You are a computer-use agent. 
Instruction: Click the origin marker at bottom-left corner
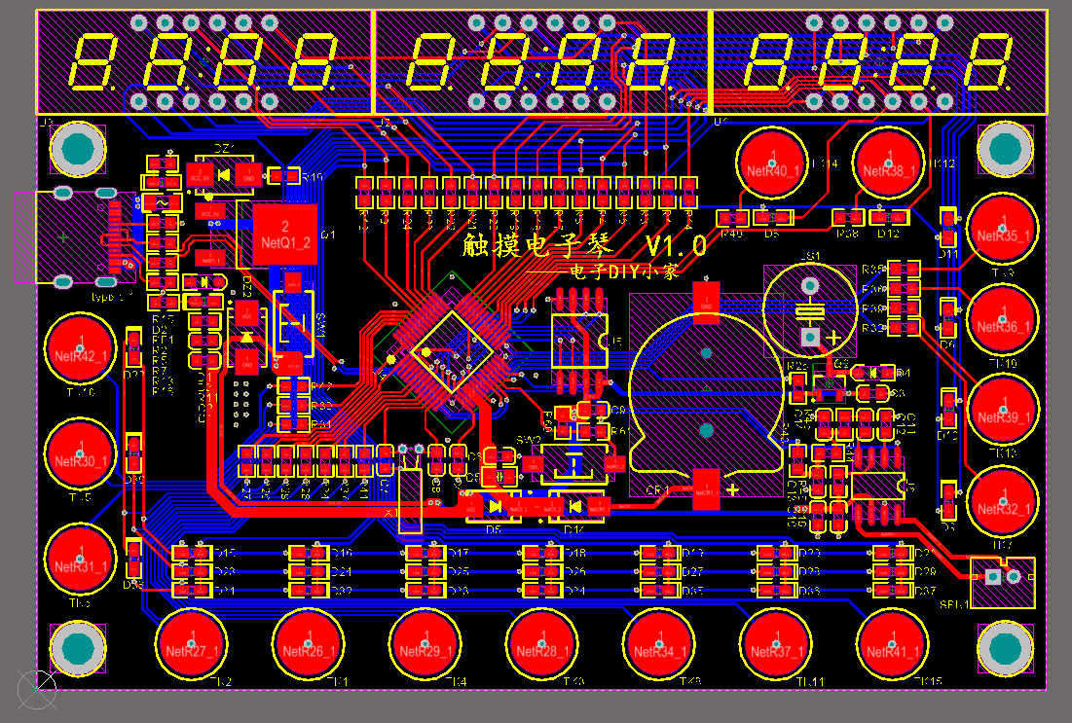click(37, 689)
